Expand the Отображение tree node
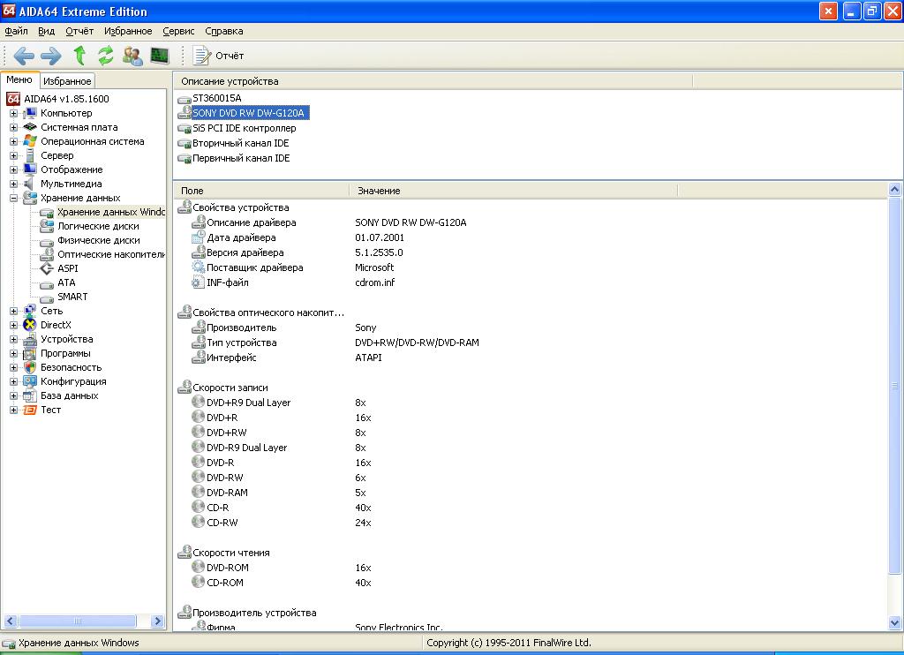 [13, 169]
